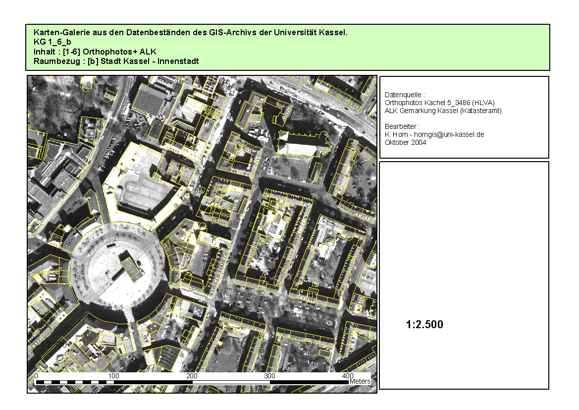This screenshot has width=579, height=410.
Task: Click the '400' label on scale bar
Action: (347, 376)
